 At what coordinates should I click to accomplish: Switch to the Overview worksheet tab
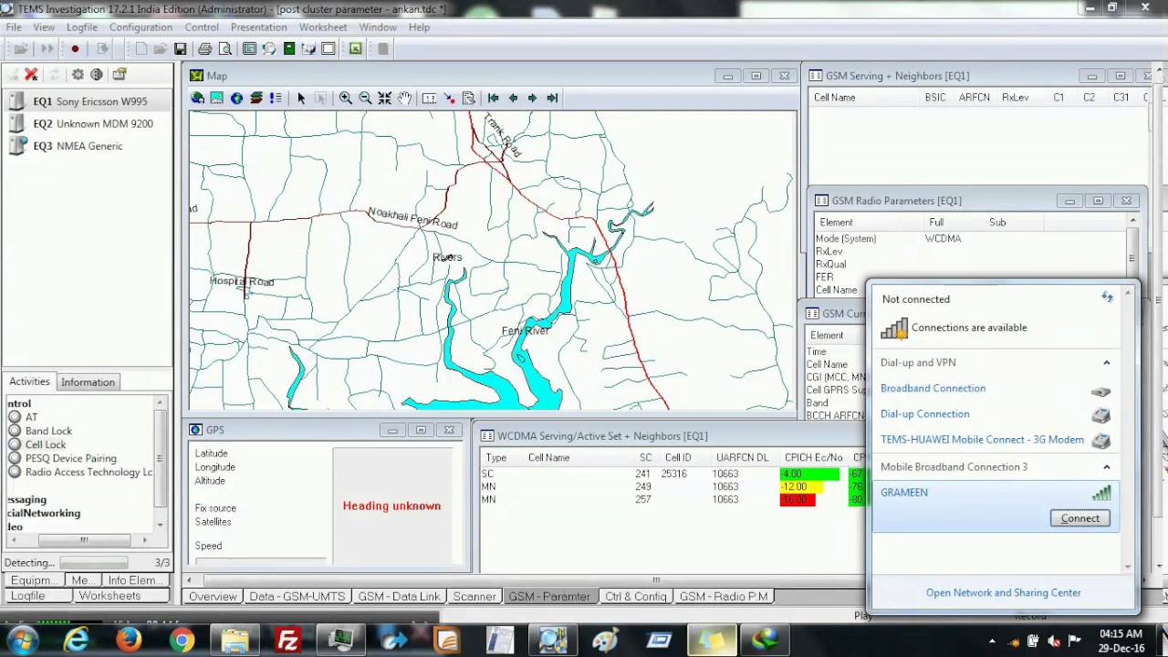pyautogui.click(x=213, y=596)
